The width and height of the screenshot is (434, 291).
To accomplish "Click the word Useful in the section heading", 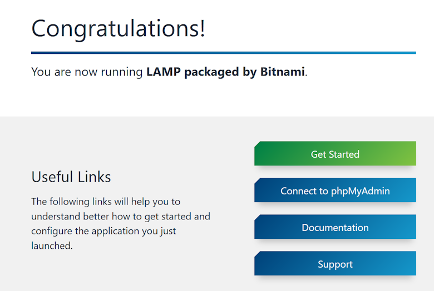I will 52,177.
